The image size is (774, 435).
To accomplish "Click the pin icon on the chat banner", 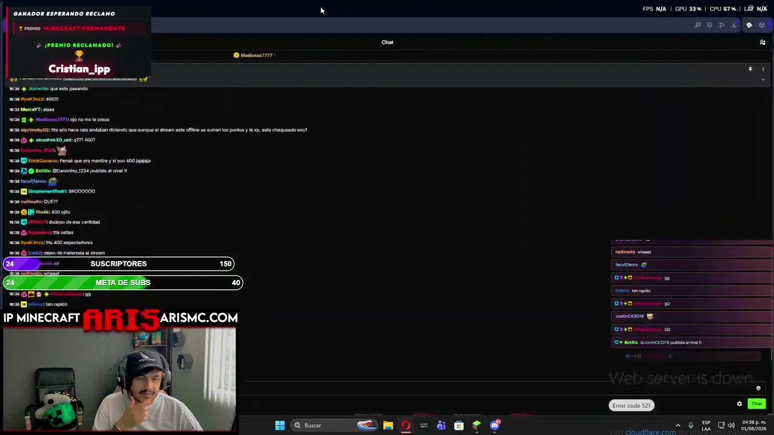I will (750, 69).
